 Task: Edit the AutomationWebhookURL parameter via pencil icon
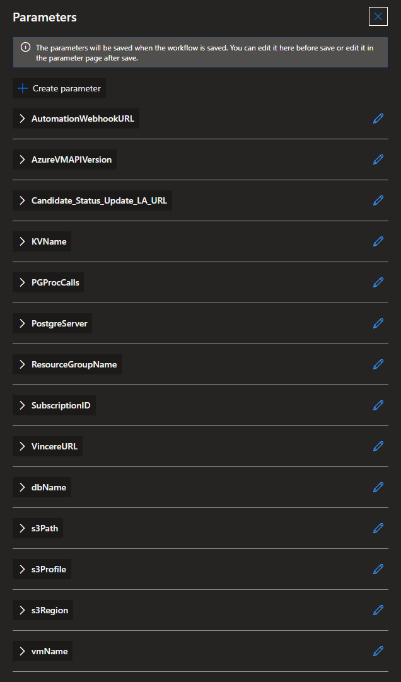[x=378, y=118]
